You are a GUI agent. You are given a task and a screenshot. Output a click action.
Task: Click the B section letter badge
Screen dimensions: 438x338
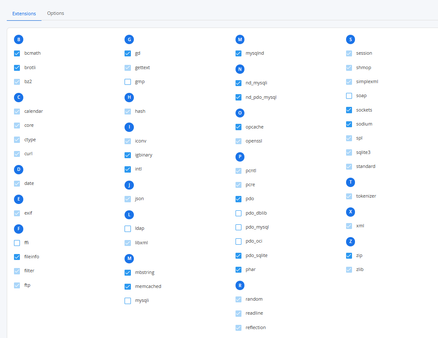tap(19, 39)
